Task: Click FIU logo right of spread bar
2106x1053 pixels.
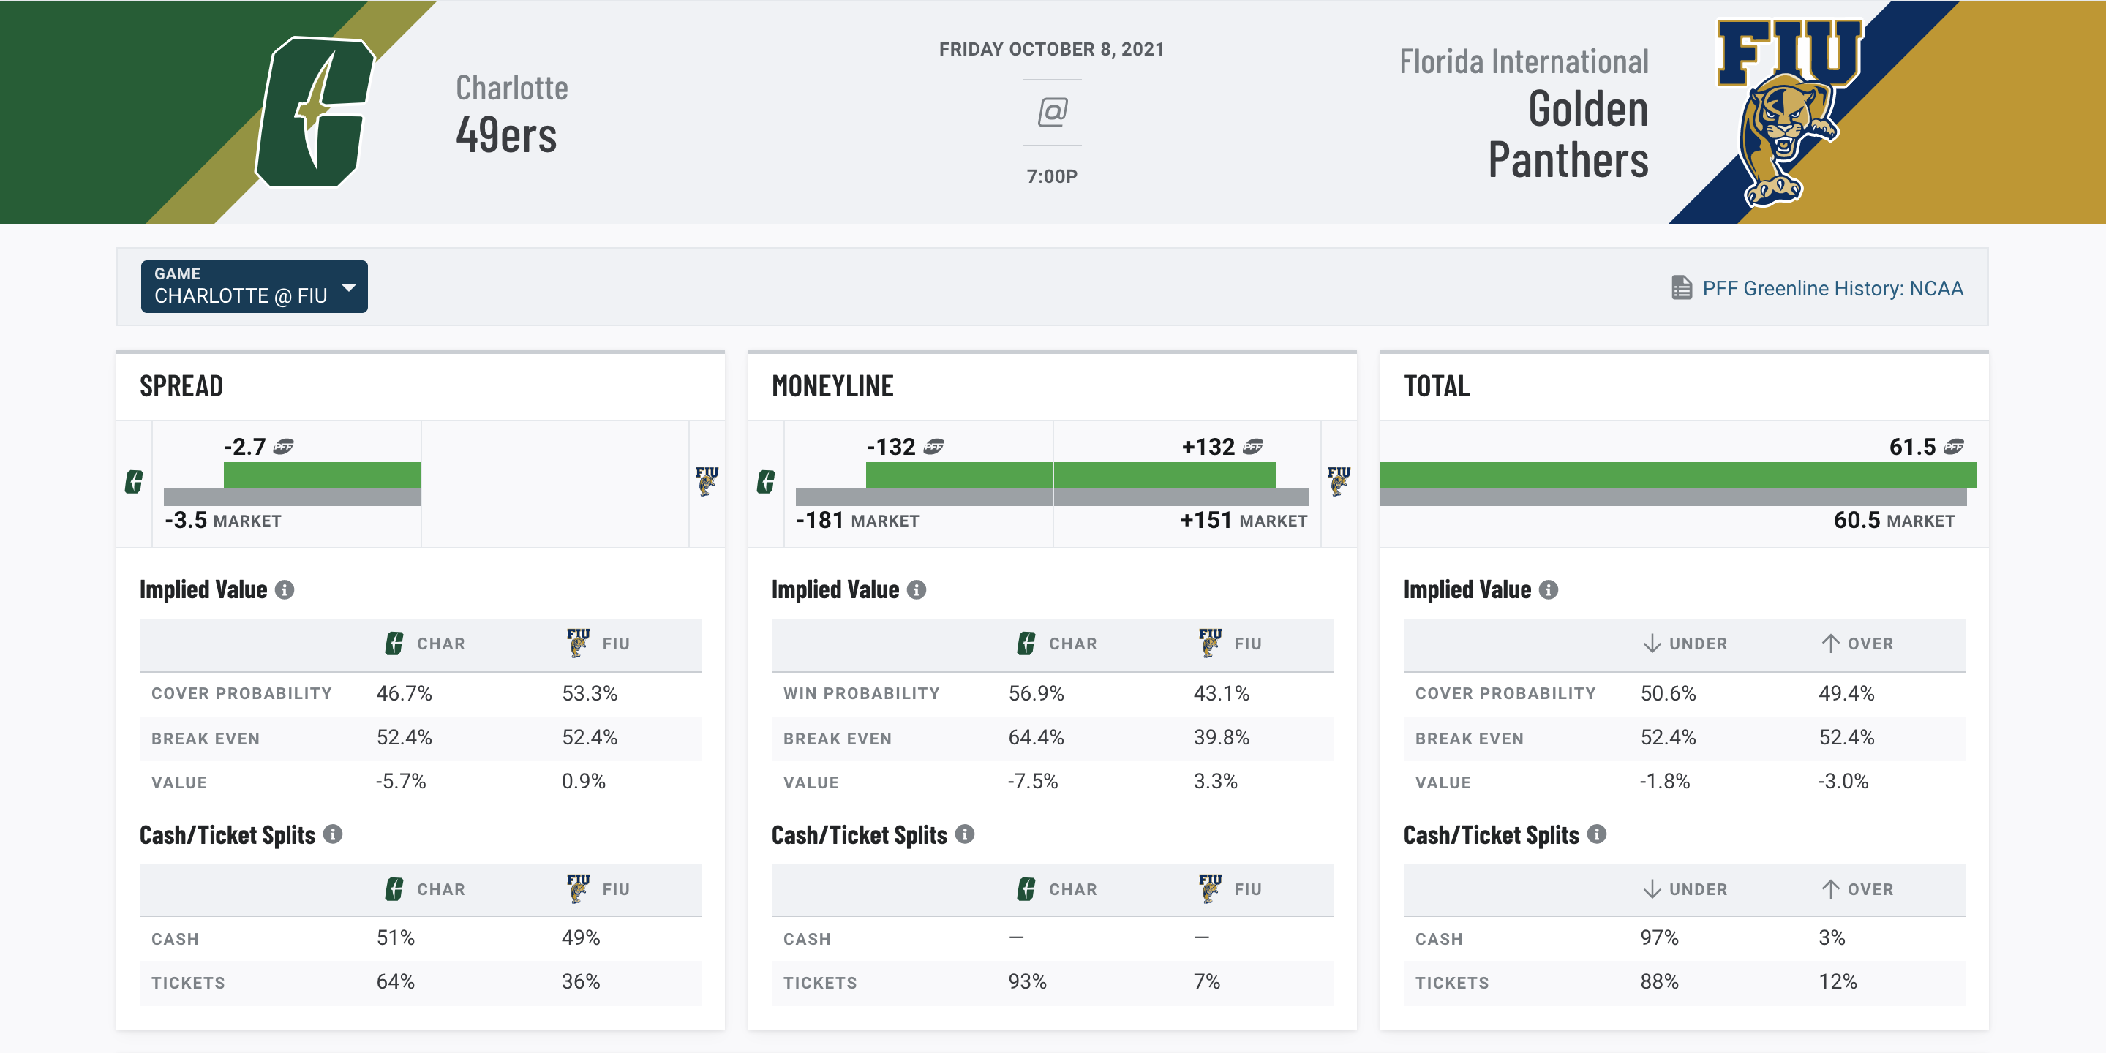Action: tap(707, 482)
